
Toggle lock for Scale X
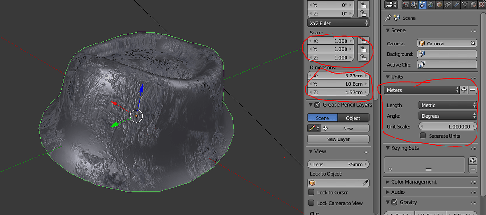click(x=363, y=41)
